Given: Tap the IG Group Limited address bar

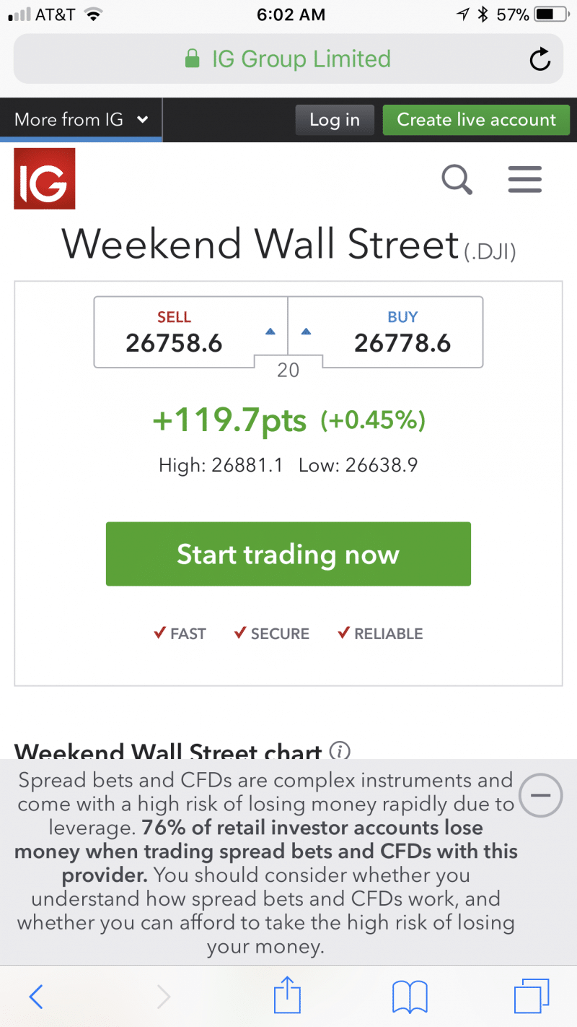Looking at the screenshot, I should (288, 59).
